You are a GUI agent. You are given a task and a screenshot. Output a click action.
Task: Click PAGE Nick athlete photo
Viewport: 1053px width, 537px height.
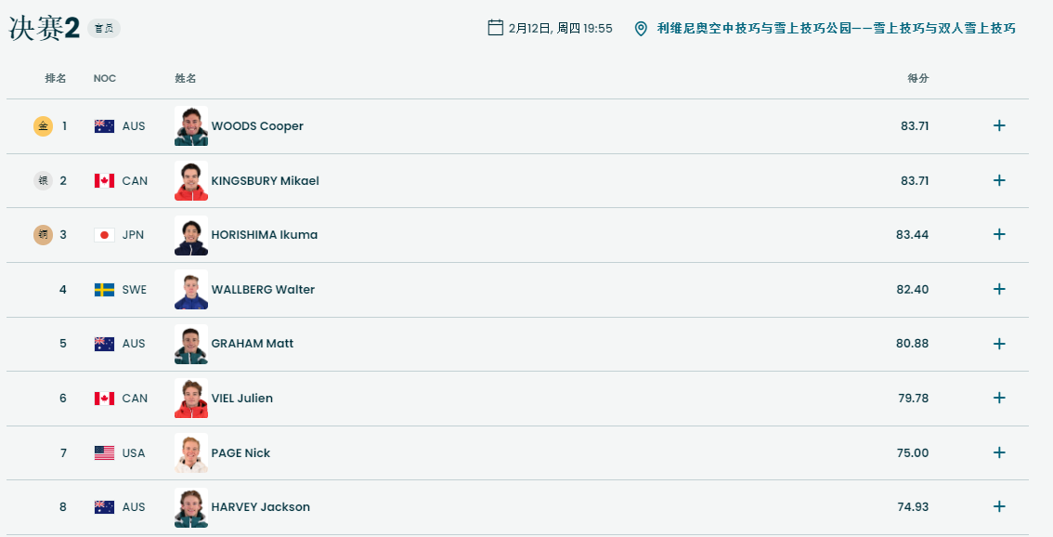click(190, 453)
